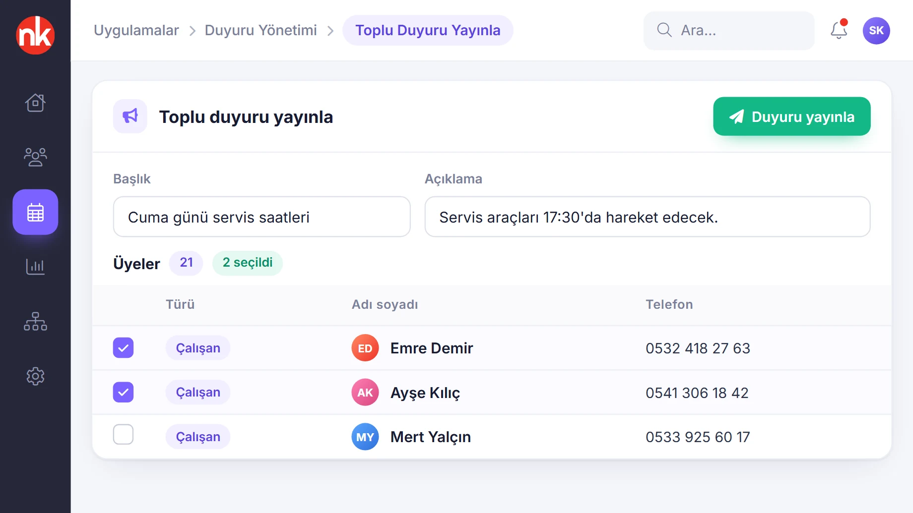The width and height of the screenshot is (913, 513).
Task: Open the organization chart sidebar icon
Action: pos(35,321)
